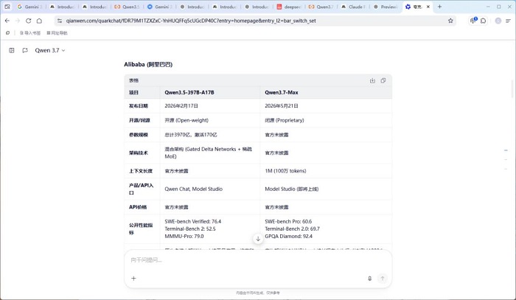This screenshot has width=516, height=300.
Task: Expand the Qwen 3.7 model selector
Action: click(50, 50)
